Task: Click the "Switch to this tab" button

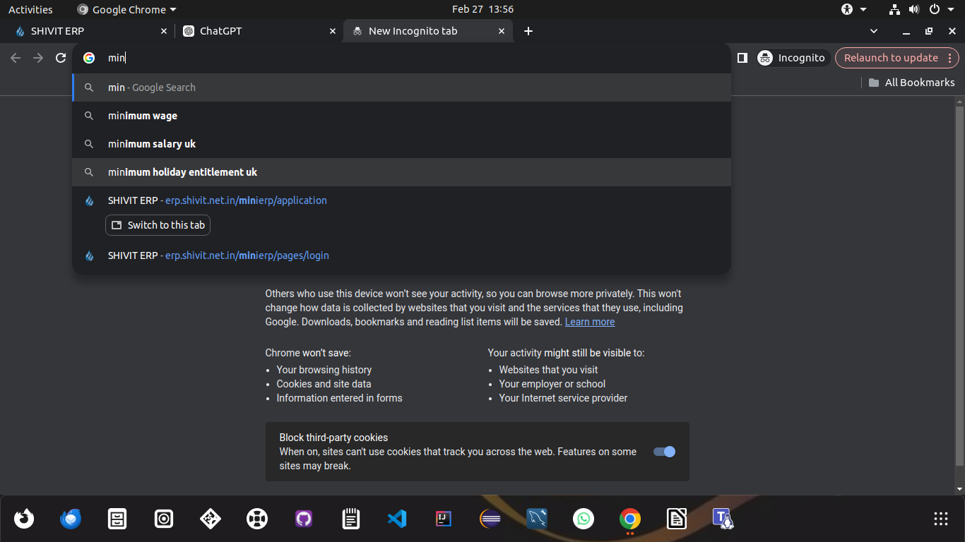Action: click(x=158, y=225)
